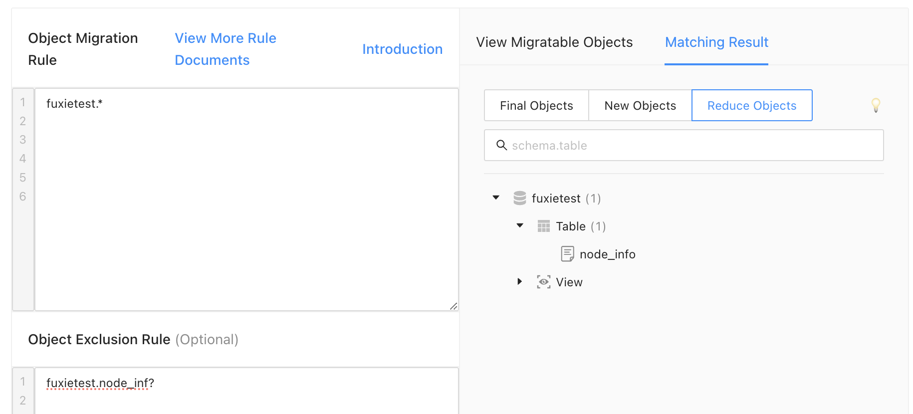Image resolution: width=913 pixels, height=414 pixels.
Task: Click the search magnifier icon
Action: tap(501, 145)
